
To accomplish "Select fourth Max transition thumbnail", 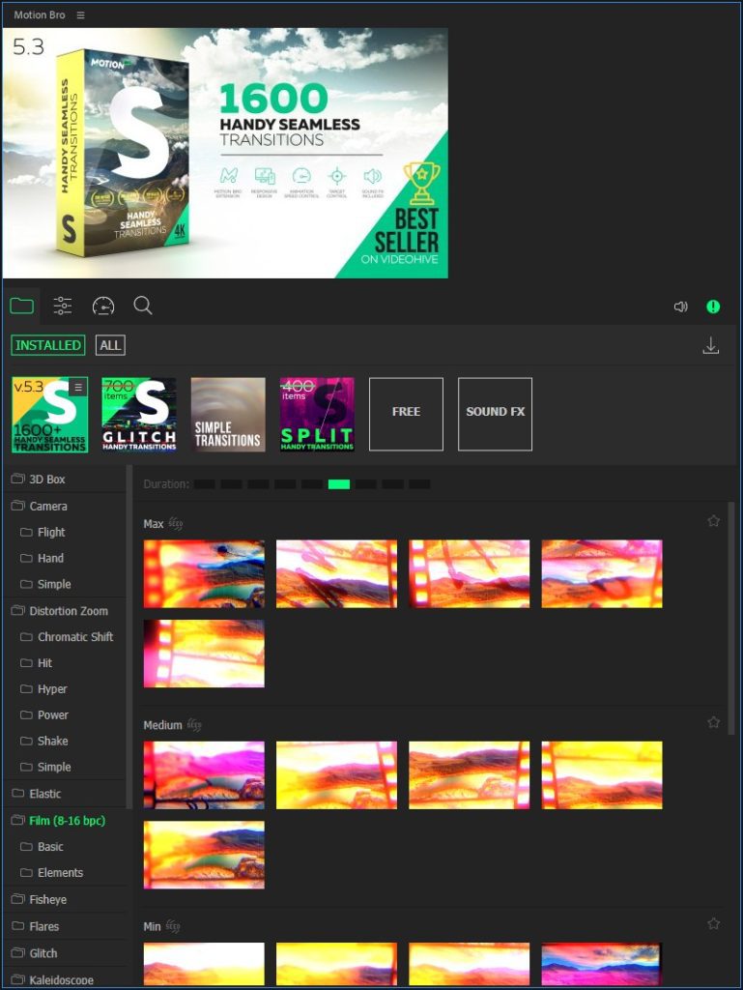I will (x=602, y=574).
